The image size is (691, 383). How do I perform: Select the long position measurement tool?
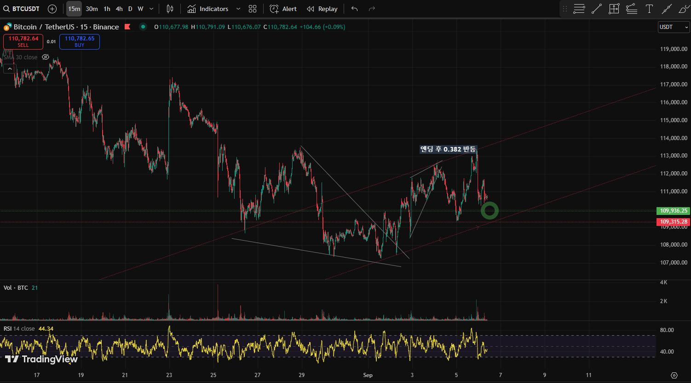coord(614,9)
